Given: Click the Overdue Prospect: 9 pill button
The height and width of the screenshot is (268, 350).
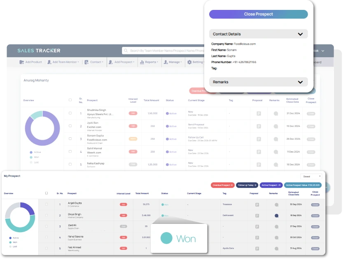Looking at the screenshot, I should tap(222, 185).
